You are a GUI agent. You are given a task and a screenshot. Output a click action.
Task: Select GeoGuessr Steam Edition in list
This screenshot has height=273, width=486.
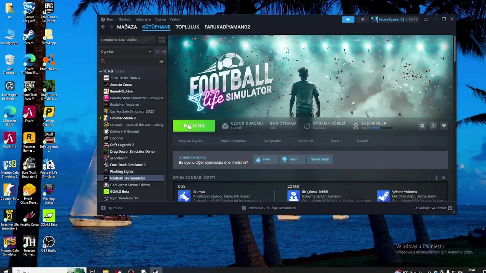click(129, 185)
